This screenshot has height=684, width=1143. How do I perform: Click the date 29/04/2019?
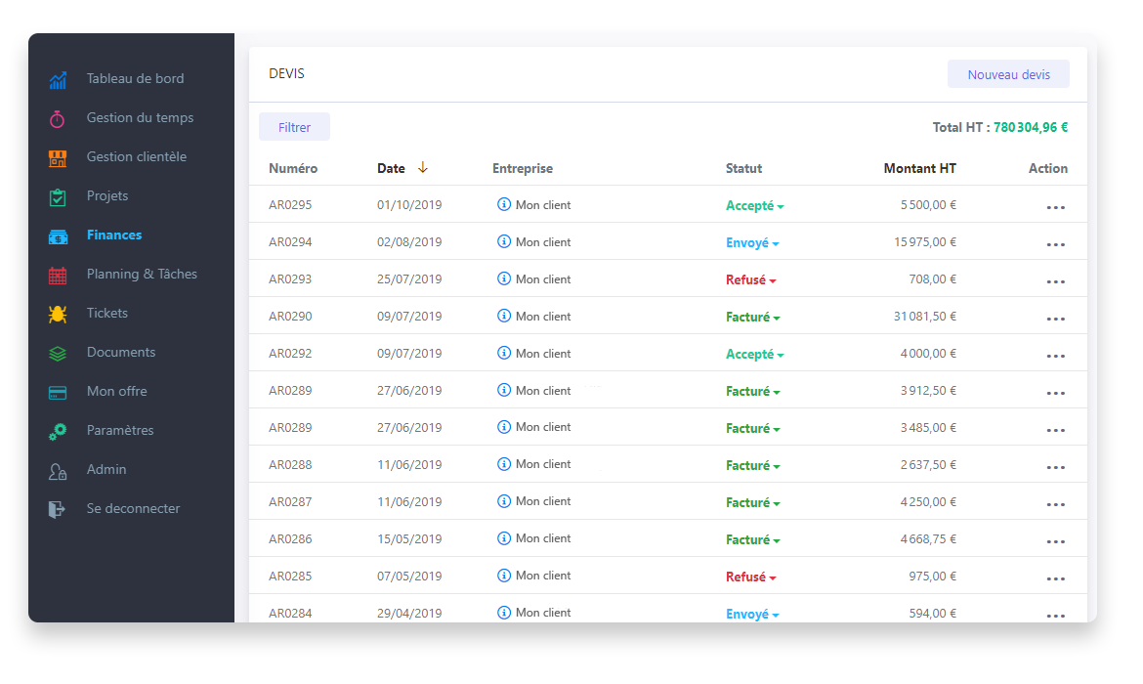pyautogui.click(x=409, y=614)
